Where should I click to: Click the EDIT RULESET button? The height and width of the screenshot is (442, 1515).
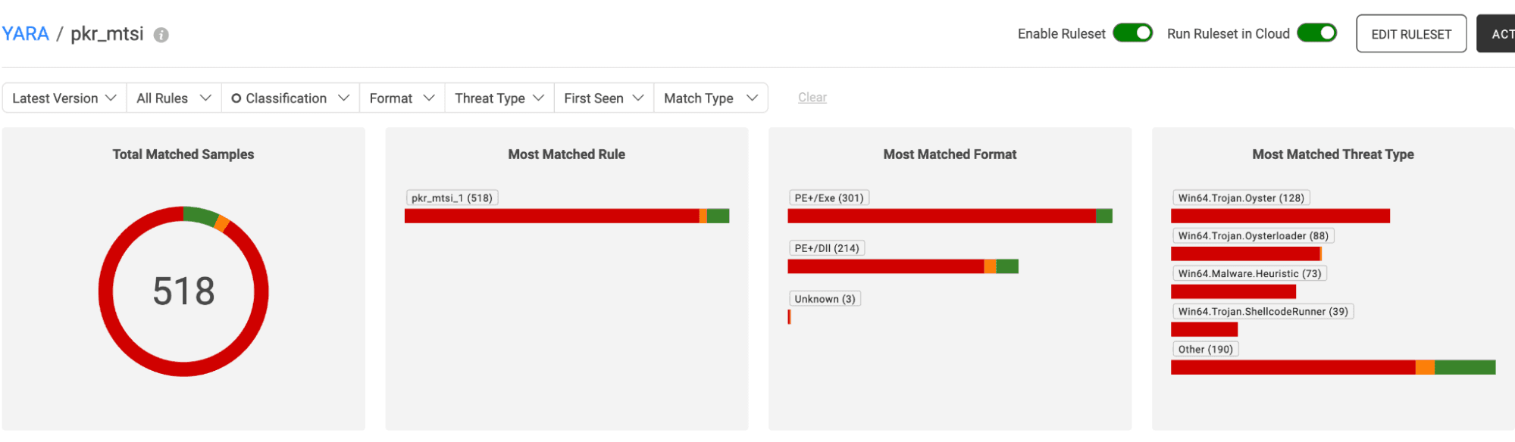click(x=1410, y=34)
